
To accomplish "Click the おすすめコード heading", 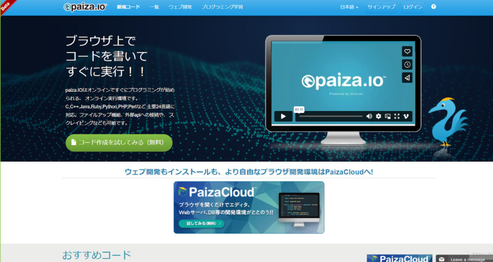I will (97, 255).
